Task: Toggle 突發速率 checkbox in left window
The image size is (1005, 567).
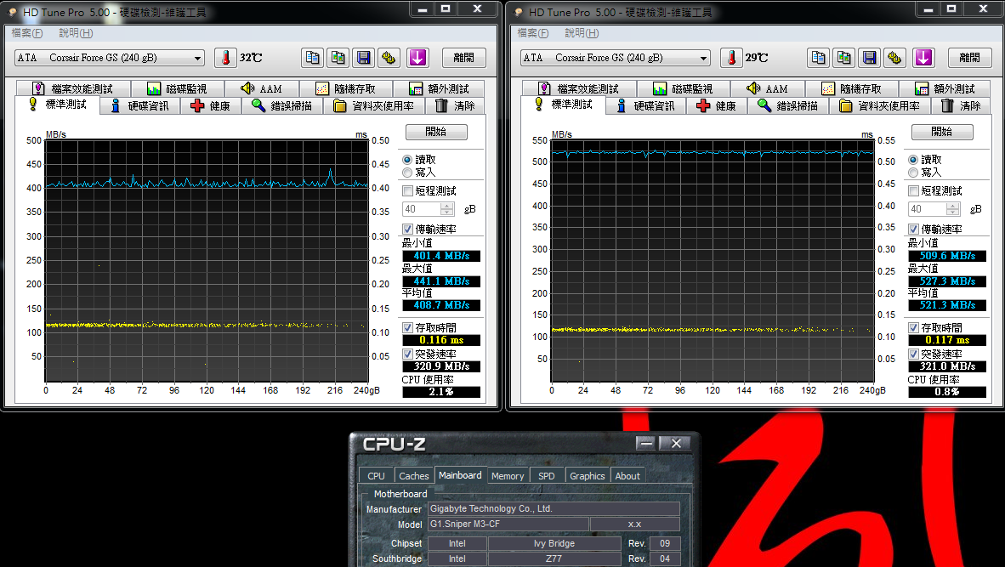Action: point(407,354)
